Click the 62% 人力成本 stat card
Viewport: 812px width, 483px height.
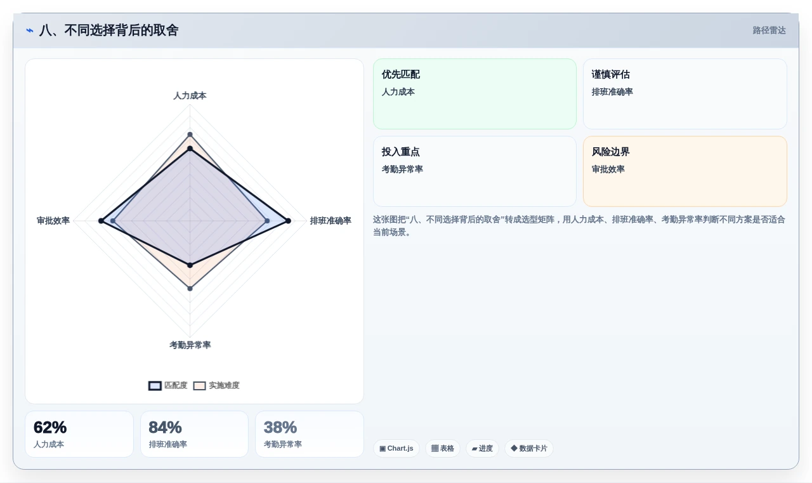(x=79, y=434)
